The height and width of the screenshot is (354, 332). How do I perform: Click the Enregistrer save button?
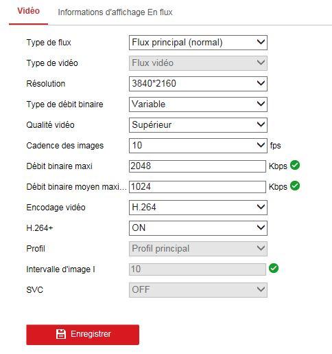[83, 335]
